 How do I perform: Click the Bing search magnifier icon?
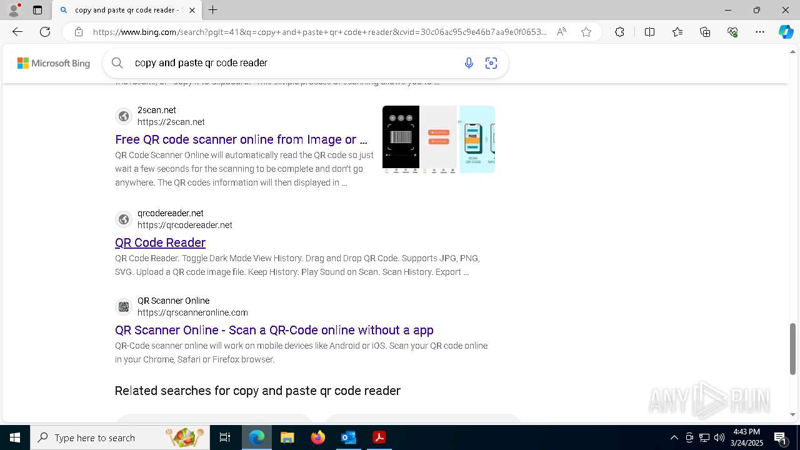tap(117, 62)
